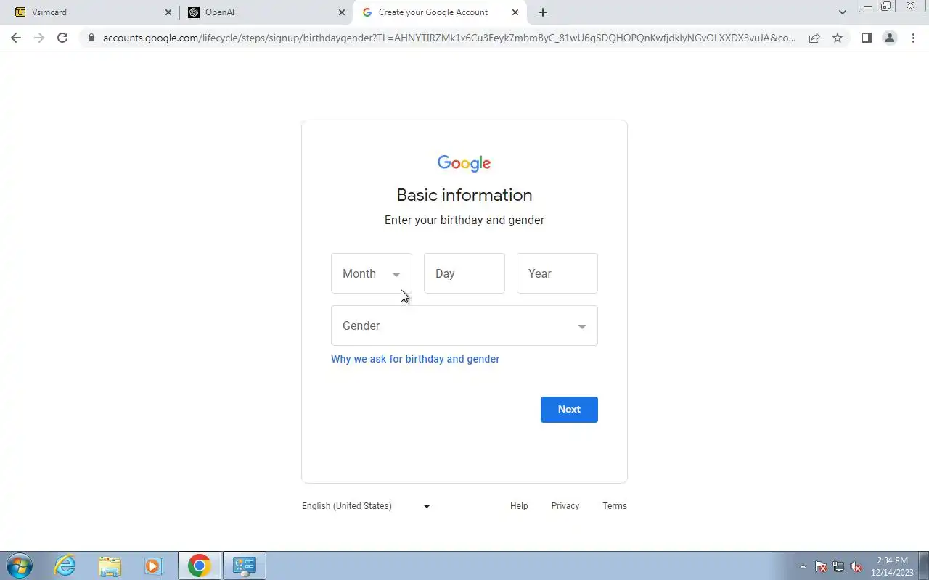Open Windows Media Player from taskbar
Image resolution: width=929 pixels, height=580 pixels.
pyautogui.click(x=153, y=565)
